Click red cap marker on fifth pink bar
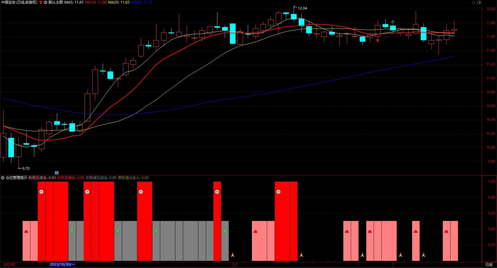The height and width of the screenshot is (268, 497). pyautogui.click(x=416, y=231)
